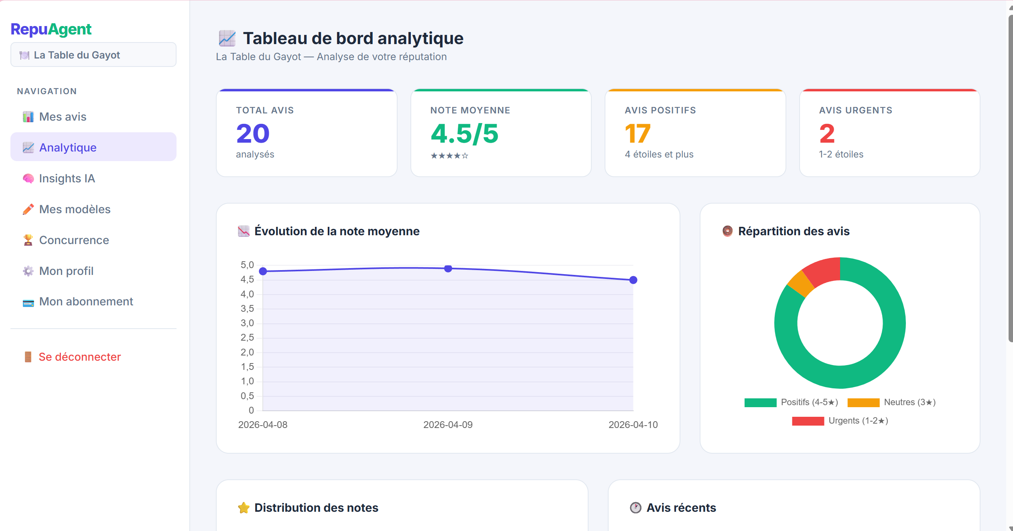1013x531 pixels.
Task: Click the RepuAgent logo
Action: point(51,29)
